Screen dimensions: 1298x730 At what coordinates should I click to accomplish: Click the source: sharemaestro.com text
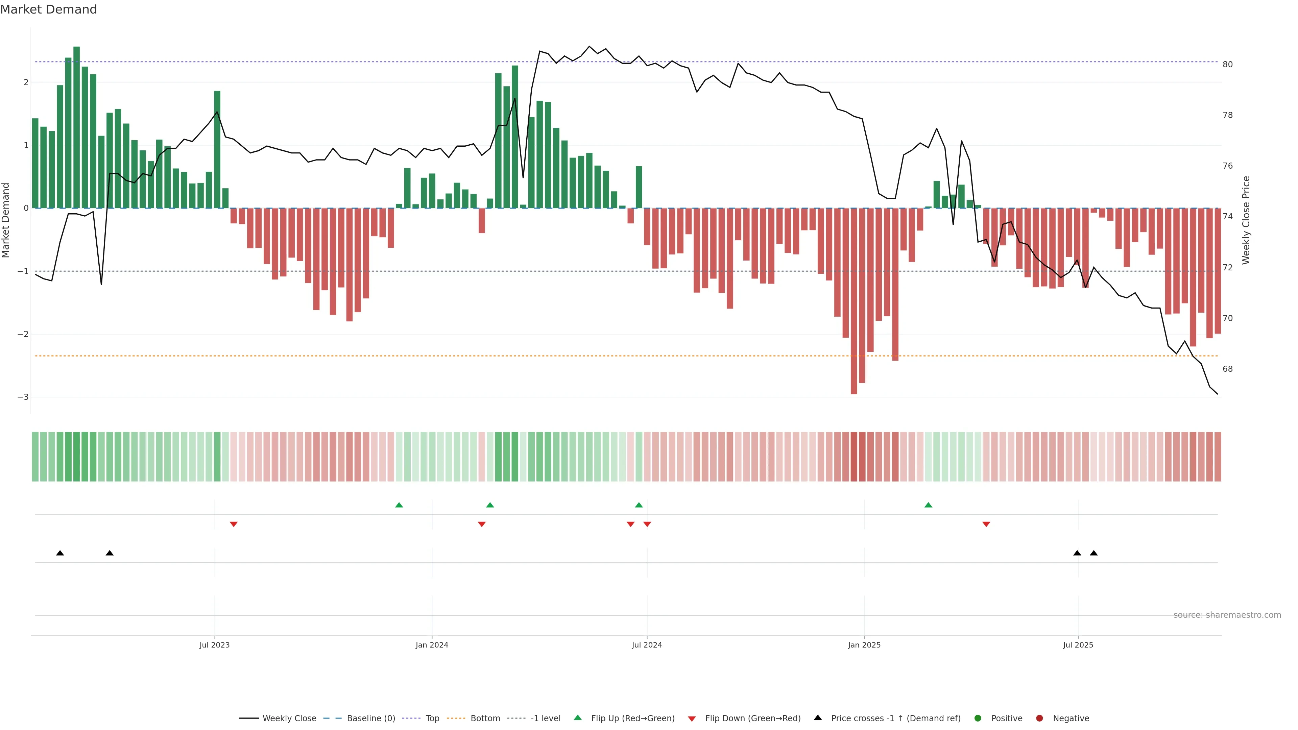pyautogui.click(x=1227, y=615)
